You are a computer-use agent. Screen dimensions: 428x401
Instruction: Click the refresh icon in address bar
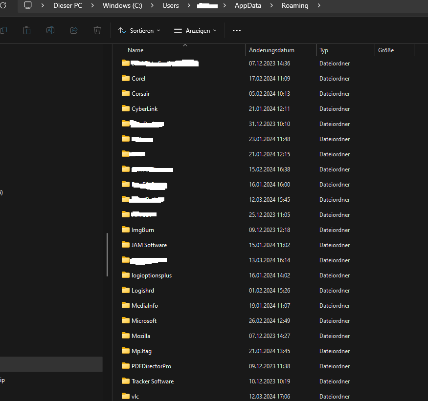pos(3,5)
